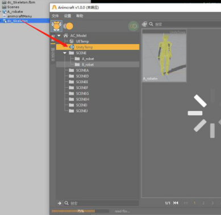Open the 设置 menu in Animcraft
This screenshot has height=215, width=221.
click(x=68, y=16)
